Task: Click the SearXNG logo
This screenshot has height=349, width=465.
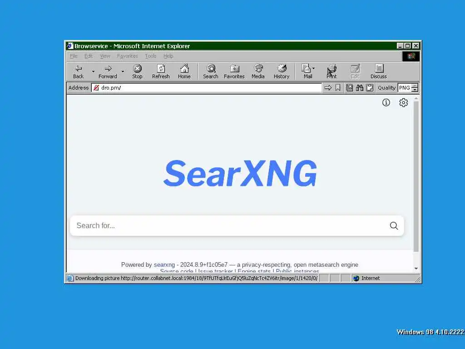Action: tap(240, 173)
